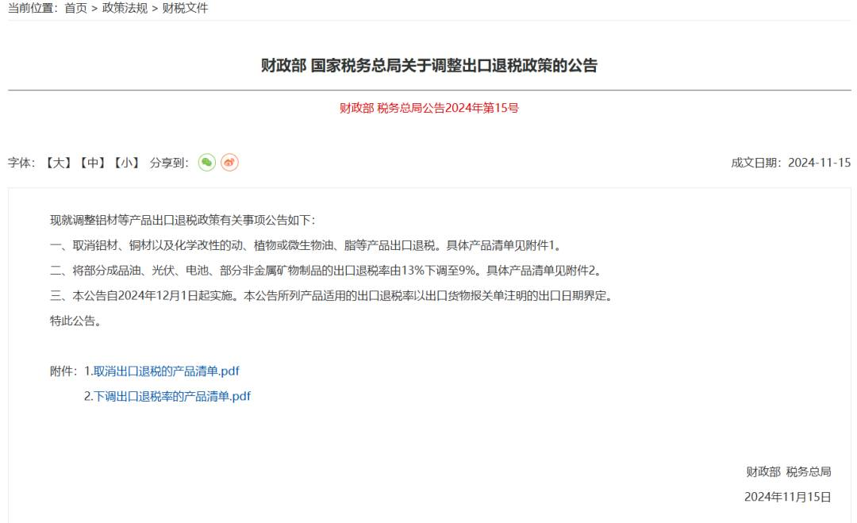Set font size to 【小】
857x523 pixels.
pos(127,163)
